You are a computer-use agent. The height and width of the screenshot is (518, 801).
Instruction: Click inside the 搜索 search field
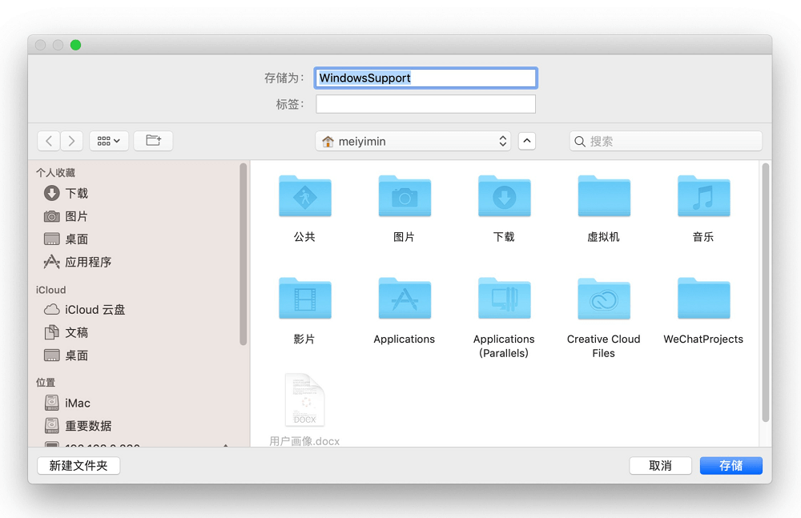pos(665,140)
